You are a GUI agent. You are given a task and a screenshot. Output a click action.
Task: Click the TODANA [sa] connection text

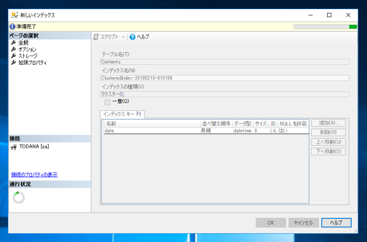(x=34, y=146)
